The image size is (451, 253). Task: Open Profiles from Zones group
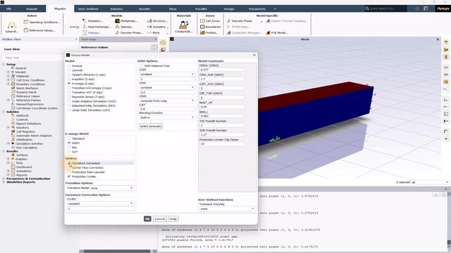(x=209, y=33)
